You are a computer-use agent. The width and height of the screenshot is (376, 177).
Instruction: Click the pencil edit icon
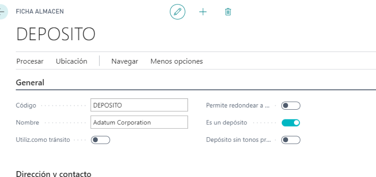point(178,12)
